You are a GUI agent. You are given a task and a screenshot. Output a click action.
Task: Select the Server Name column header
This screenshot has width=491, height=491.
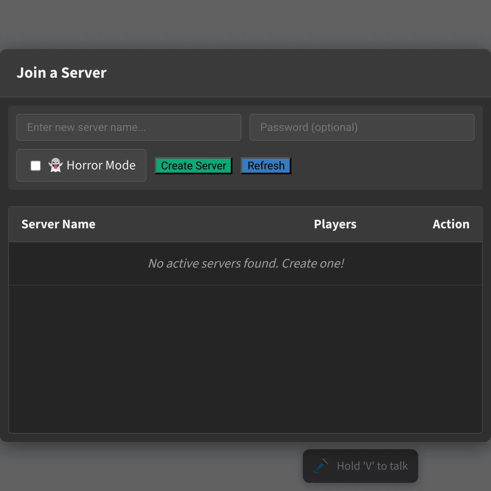(59, 224)
